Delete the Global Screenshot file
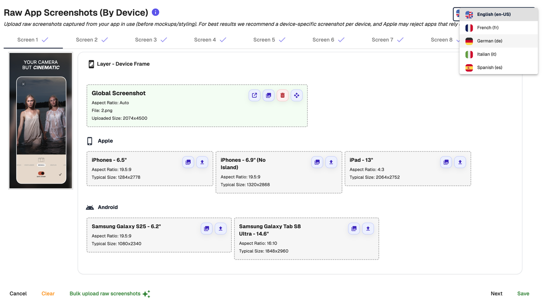The width and height of the screenshot is (542, 304). pos(283,95)
